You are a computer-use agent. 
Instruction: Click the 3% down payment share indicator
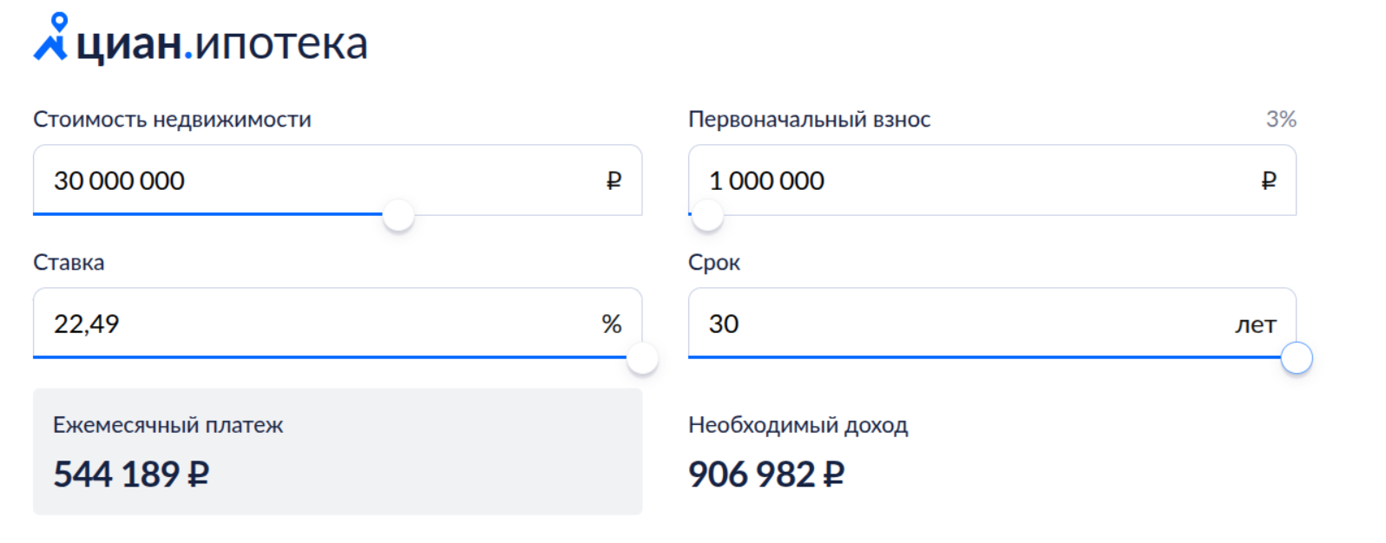tap(1280, 119)
